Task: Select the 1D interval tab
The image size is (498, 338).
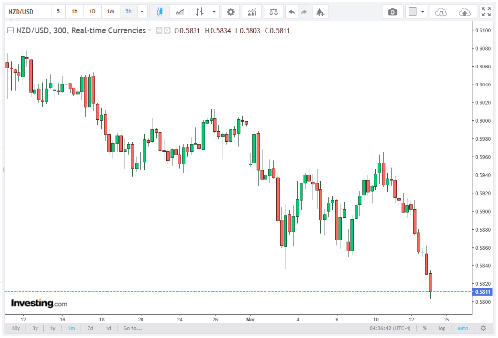Action: (92, 11)
